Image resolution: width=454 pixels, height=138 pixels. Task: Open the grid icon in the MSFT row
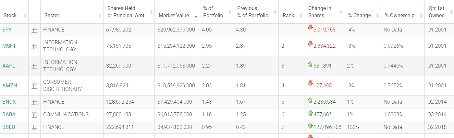[x=34, y=46]
